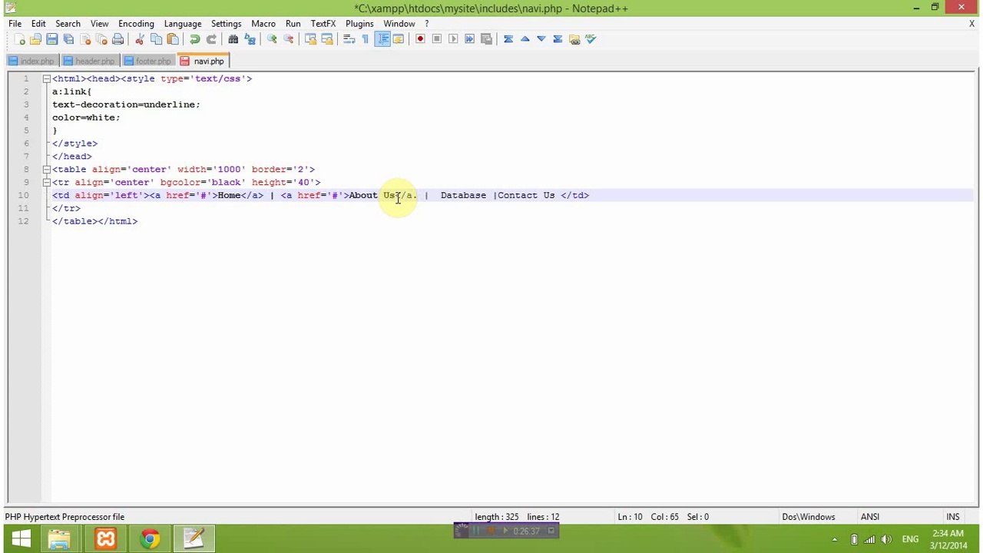Screen dimensions: 983x553
Task: Open the File menu
Action: 15,24
